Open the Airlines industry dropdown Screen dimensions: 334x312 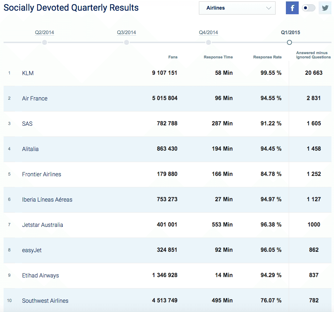pyautogui.click(x=237, y=8)
